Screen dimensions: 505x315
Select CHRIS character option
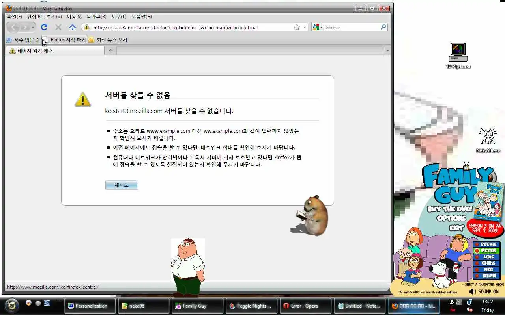[x=486, y=263]
